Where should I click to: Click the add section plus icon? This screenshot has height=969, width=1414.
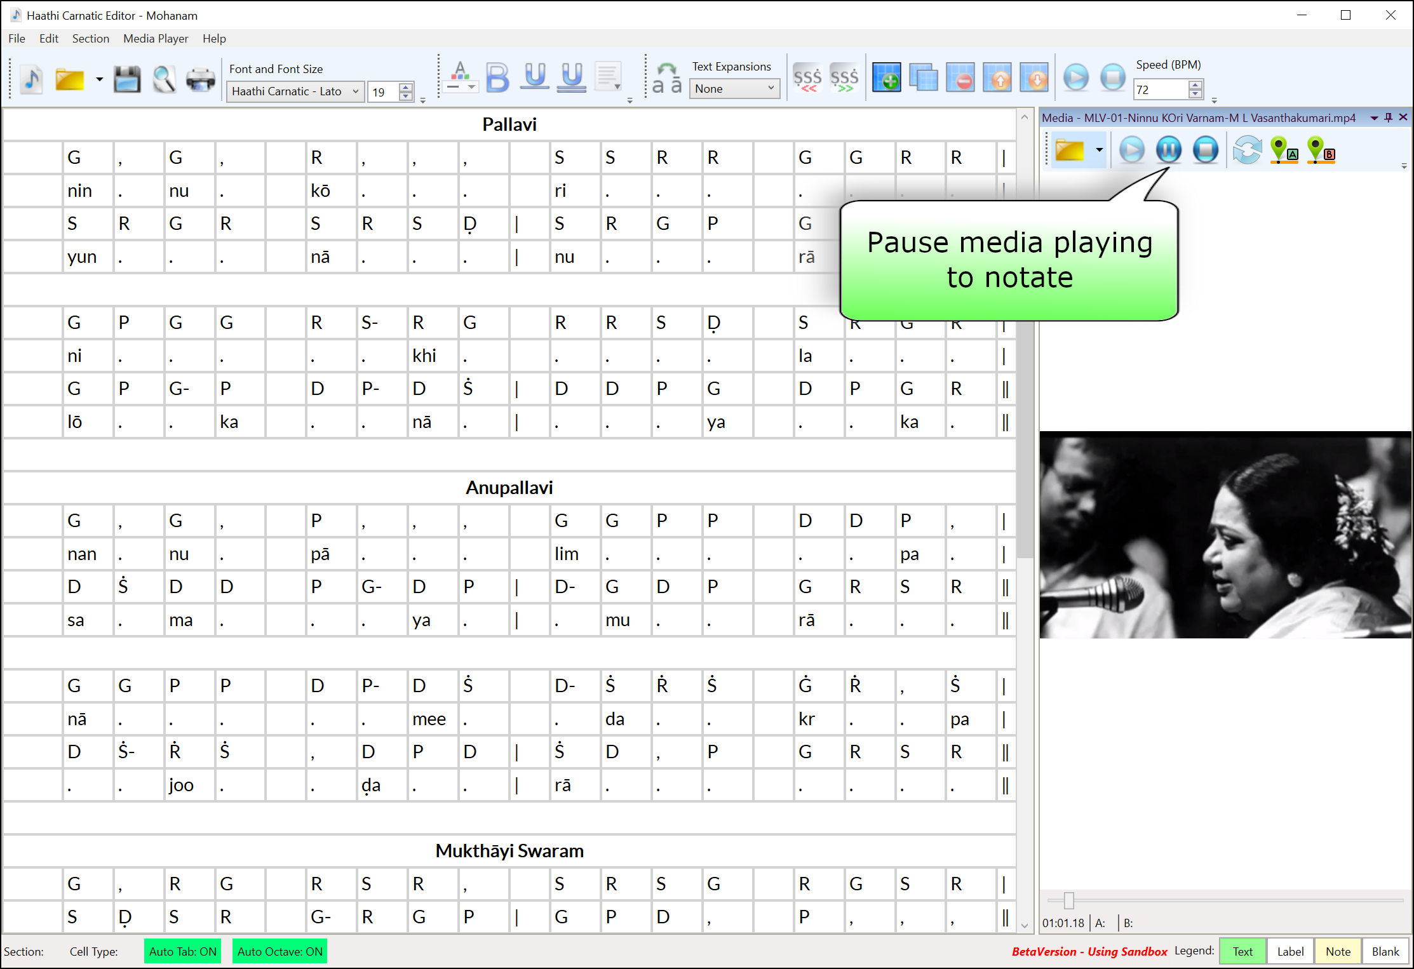(x=886, y=78)
